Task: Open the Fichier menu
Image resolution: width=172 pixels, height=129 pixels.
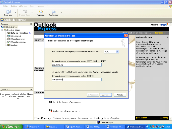Action: click(x=6, y=6)
